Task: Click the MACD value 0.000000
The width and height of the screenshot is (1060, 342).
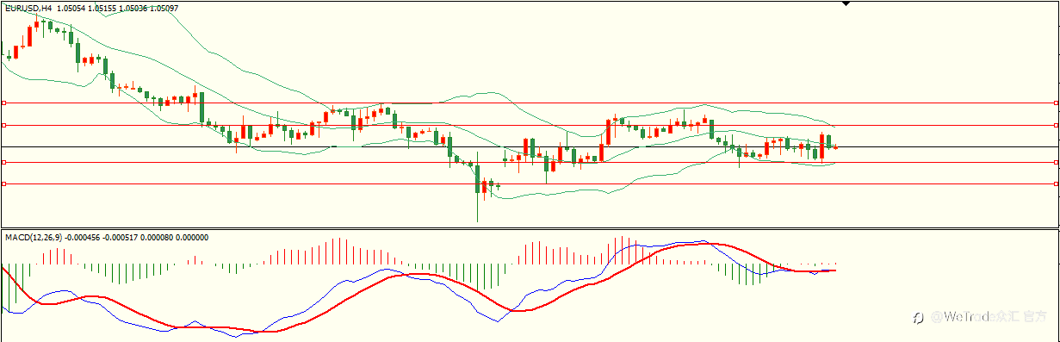Action: pos(191,238)
